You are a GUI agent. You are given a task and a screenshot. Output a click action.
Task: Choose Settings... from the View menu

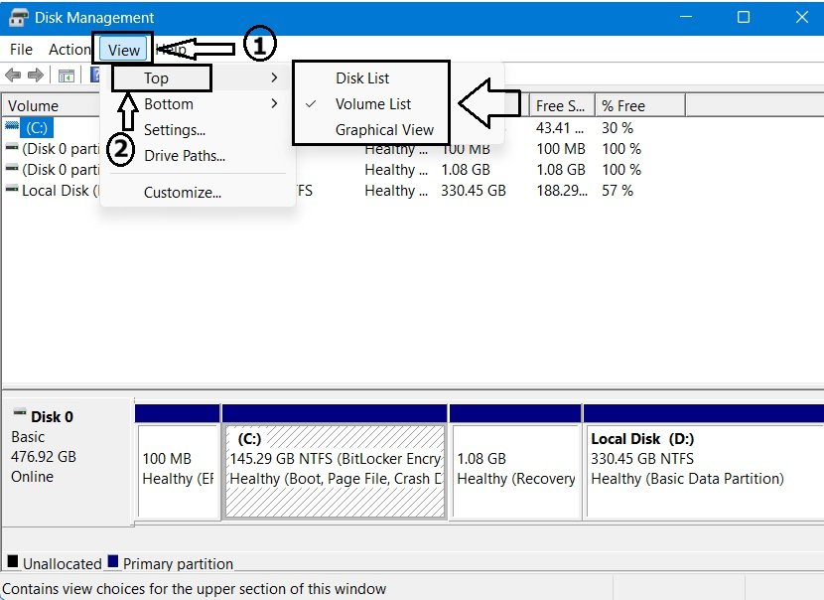[x=175, y=130]
